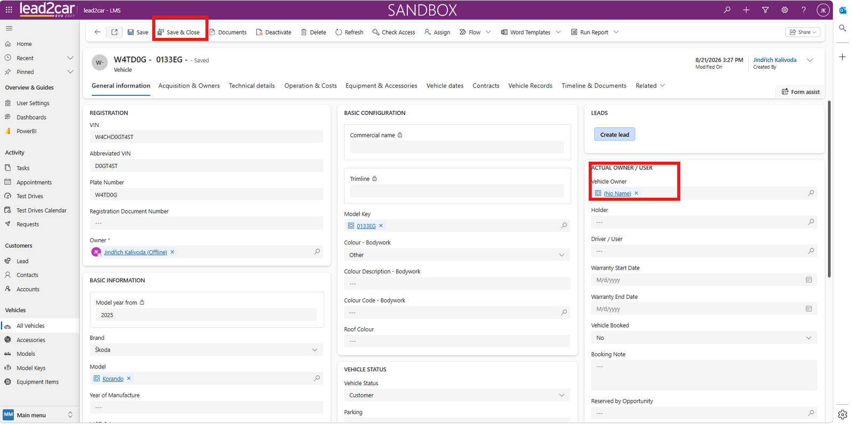Open the Share button menu
Image resolution: width=852 pixels, height=424 pixels.
802,32
